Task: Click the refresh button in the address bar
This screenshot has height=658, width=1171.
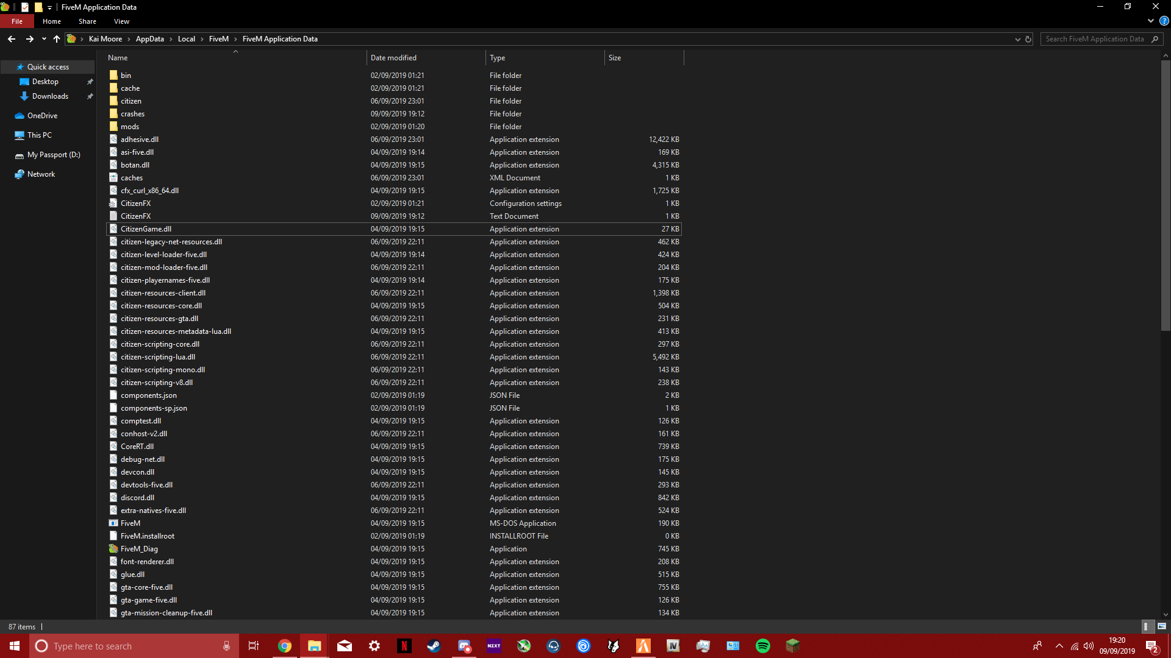Action: 1029,38
